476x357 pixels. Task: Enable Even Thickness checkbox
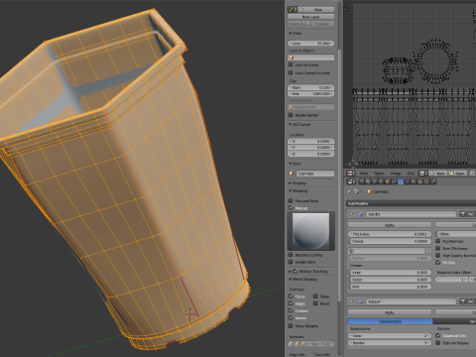(438, 248)
